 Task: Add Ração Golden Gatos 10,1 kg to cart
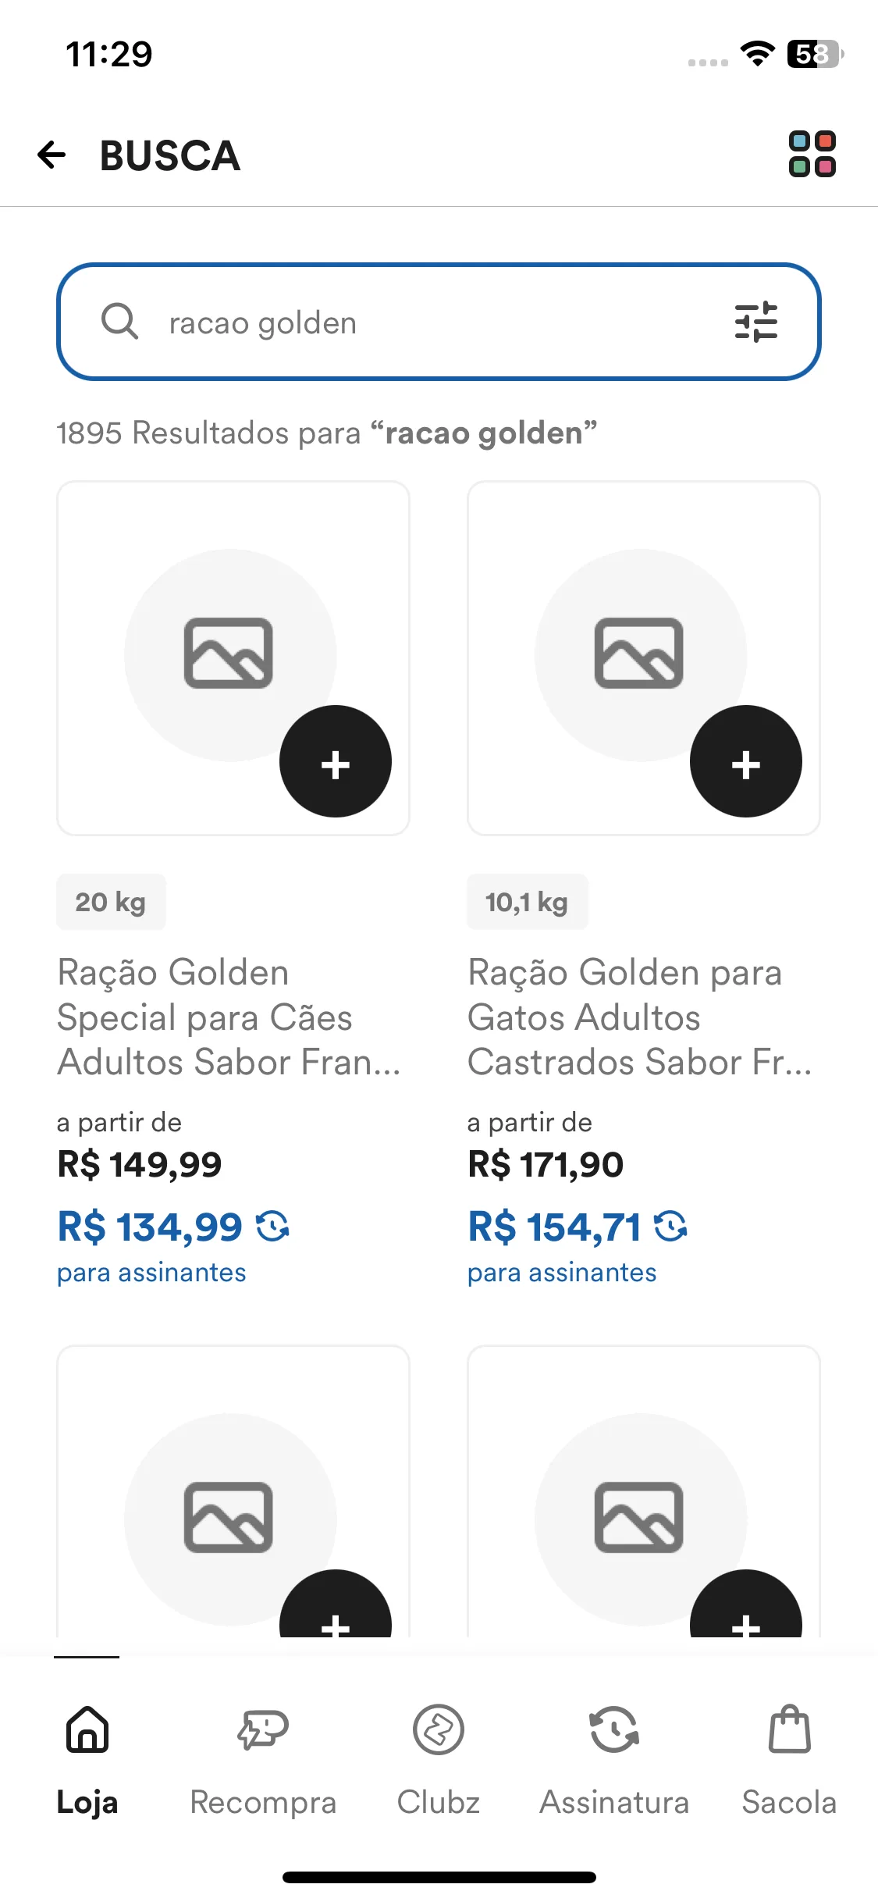tap(746, 761)
